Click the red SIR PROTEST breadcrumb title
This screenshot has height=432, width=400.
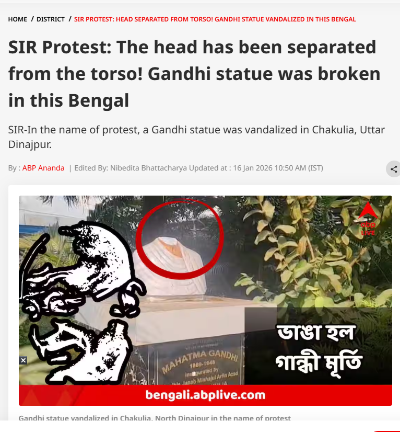click(215, 19)
